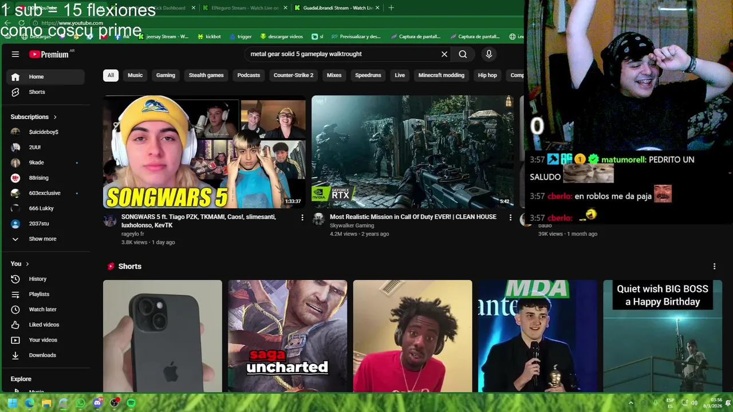Open 2037stu subscription channel
Image resolution: width=733 pixels, height=412 pixels.
[x=44, y=224]
